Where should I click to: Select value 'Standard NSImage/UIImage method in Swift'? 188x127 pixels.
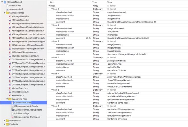pos(128,38)
